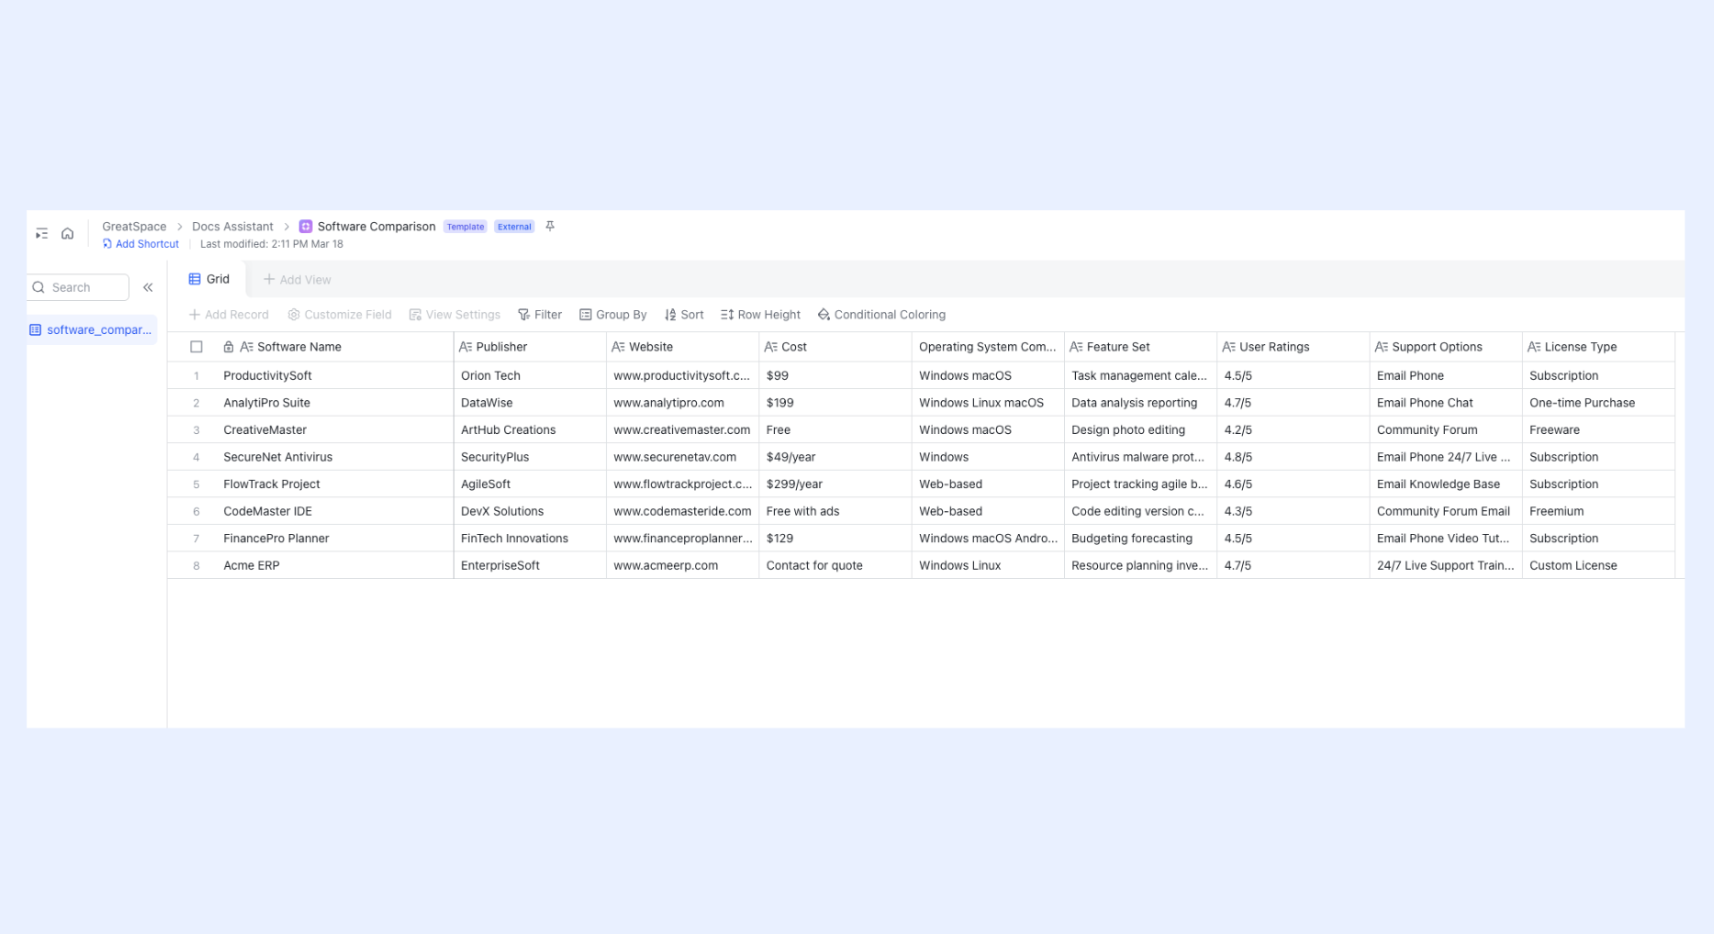Screen dimensions: 1714x934
Task: Pin the Software Comparison document
Action: tap(550, 227)
